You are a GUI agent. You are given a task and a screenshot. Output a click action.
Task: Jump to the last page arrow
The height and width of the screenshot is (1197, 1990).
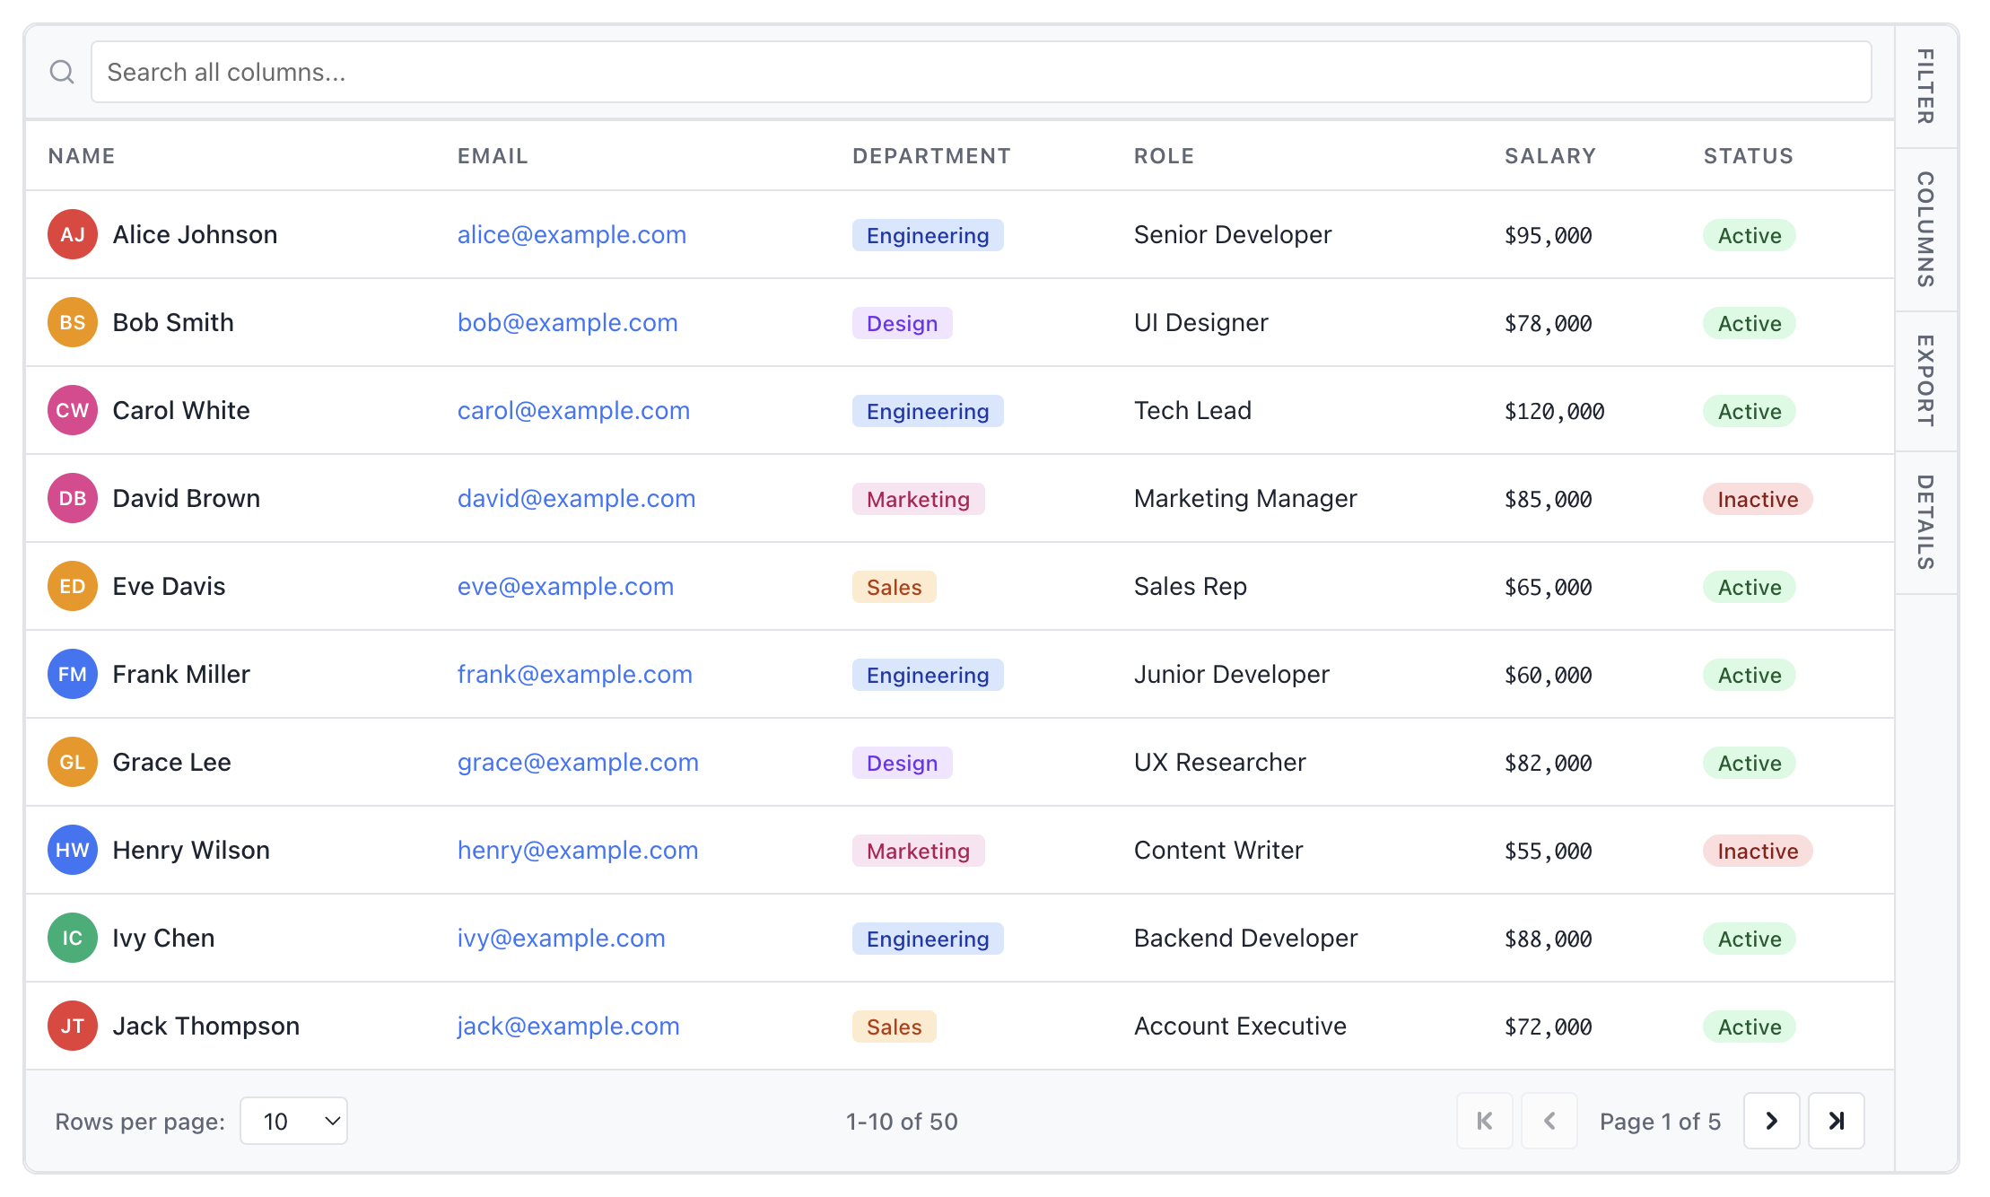tap(1836, 1121)
